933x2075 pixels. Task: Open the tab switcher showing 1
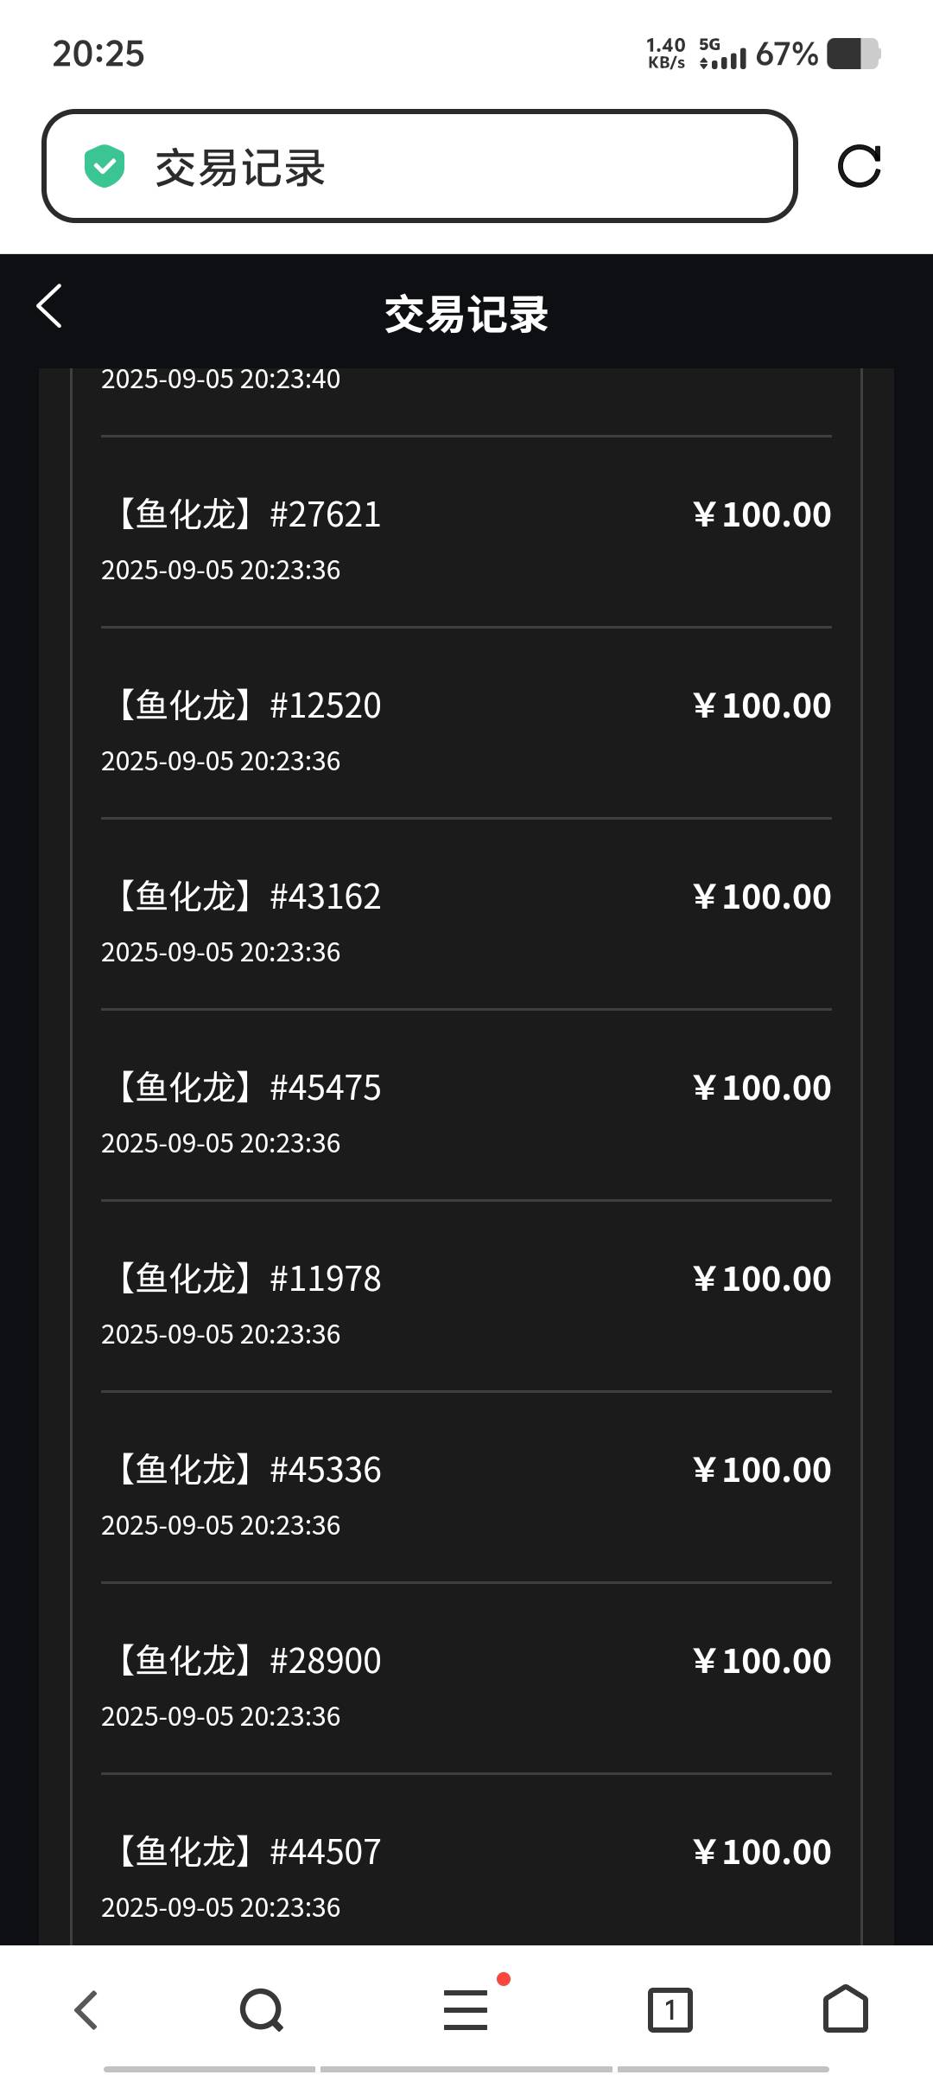tap(670, 2009)
